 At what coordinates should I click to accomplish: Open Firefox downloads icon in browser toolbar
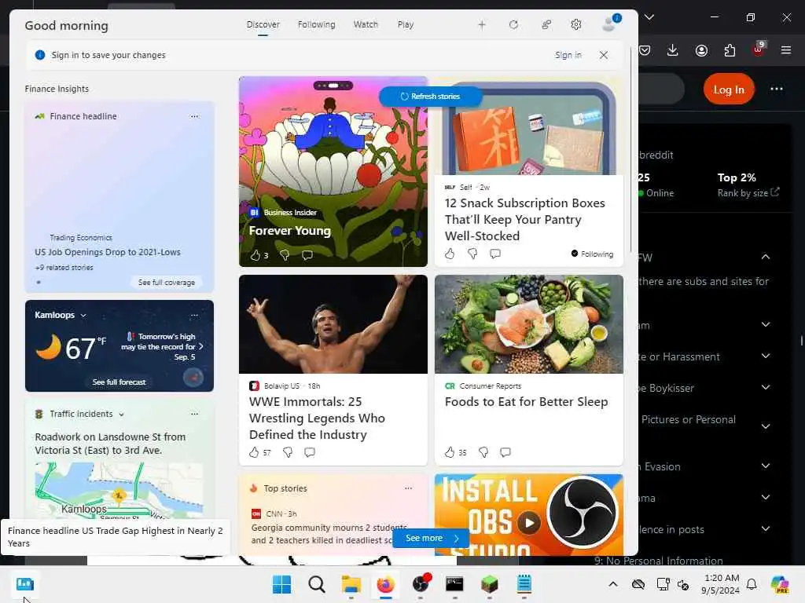pyautogui.click(x=673, y=50)
